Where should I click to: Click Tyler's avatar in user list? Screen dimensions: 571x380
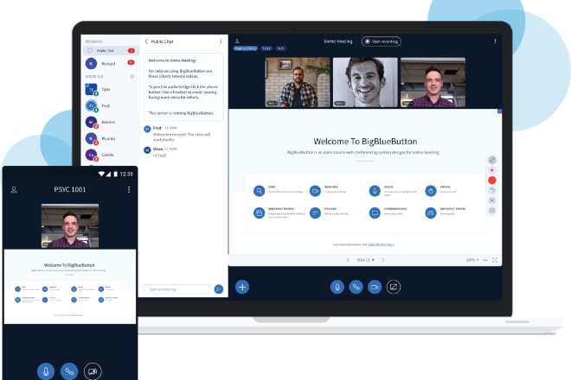click(91, 89)
